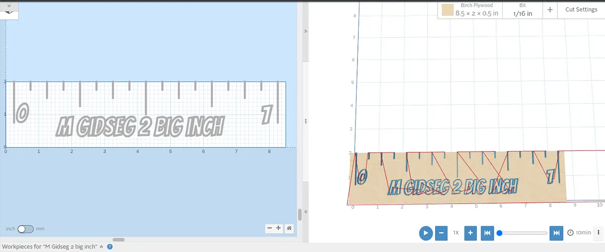
Task: Open the Workpieces help icon
Action: pos(109,247)
